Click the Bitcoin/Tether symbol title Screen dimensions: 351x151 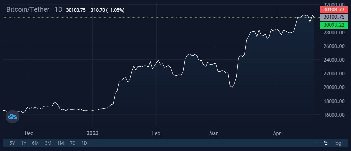click(x=28, y=10)
